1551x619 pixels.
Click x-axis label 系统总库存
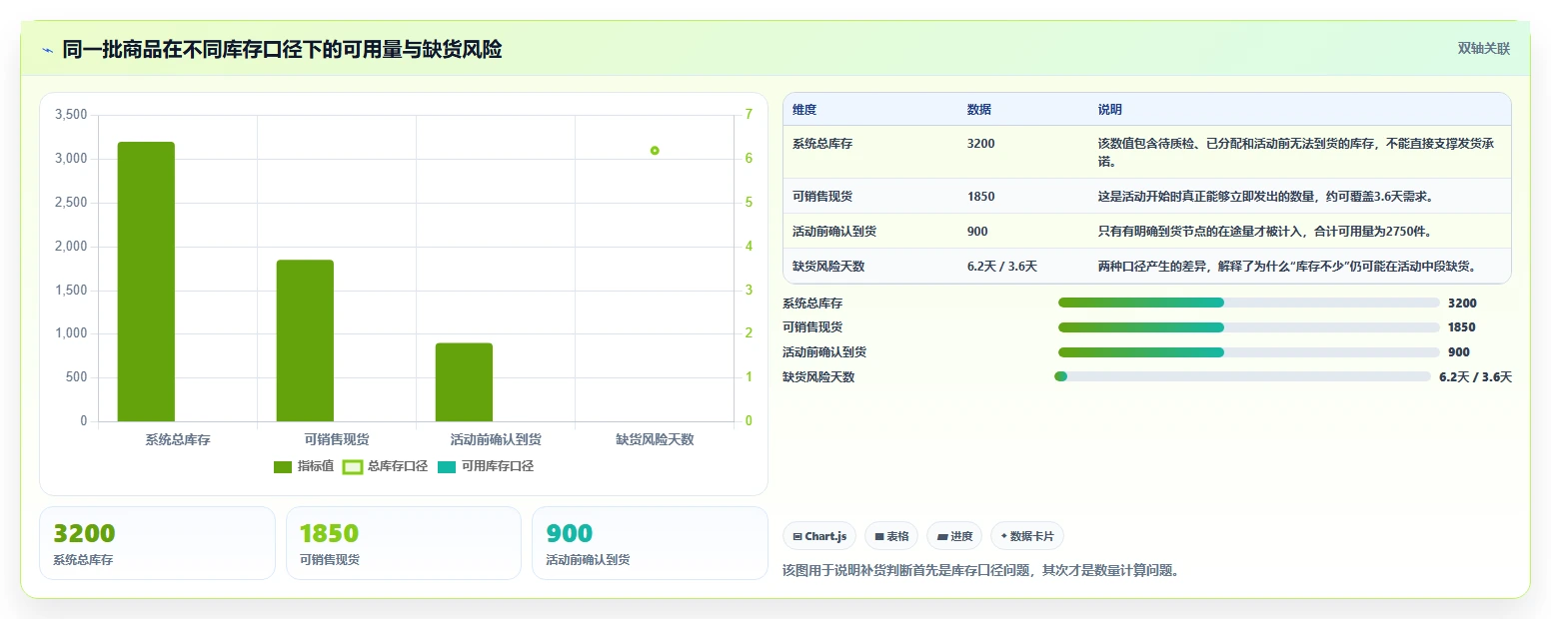pos(177,439)
